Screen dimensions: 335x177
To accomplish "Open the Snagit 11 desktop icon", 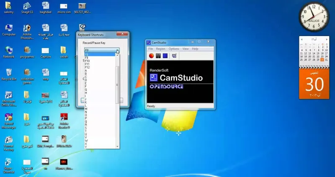I will click(26, 7).
